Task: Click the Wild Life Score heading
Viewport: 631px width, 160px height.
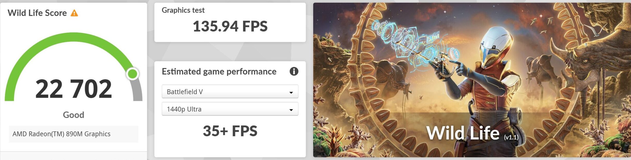Action: coord(37,13)
